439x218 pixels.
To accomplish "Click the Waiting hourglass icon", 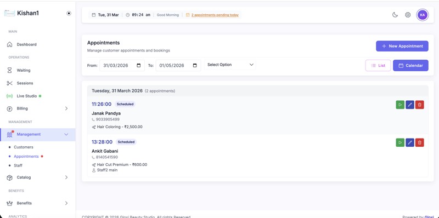I will [9, 70].
